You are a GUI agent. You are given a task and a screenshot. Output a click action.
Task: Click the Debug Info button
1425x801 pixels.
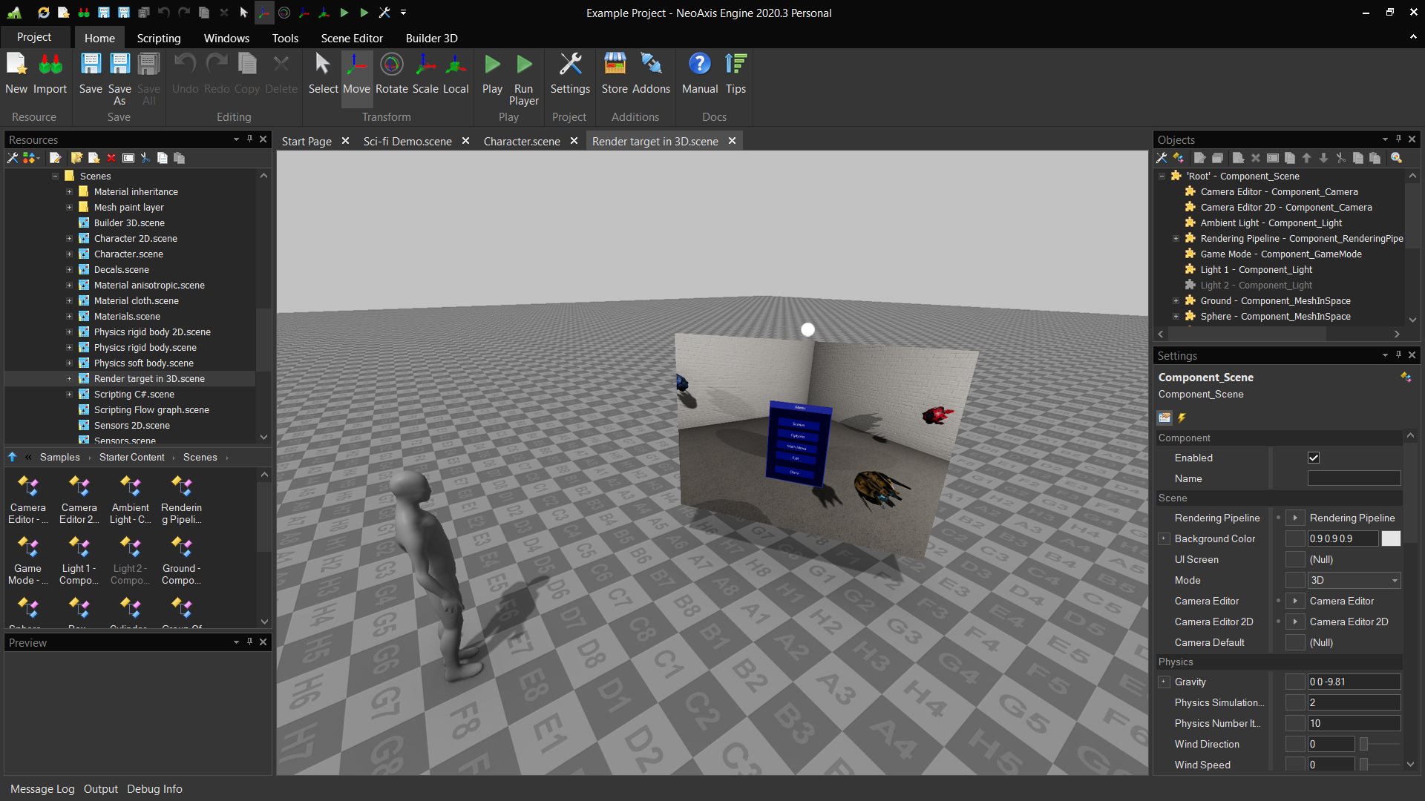[x=154, y=789]
